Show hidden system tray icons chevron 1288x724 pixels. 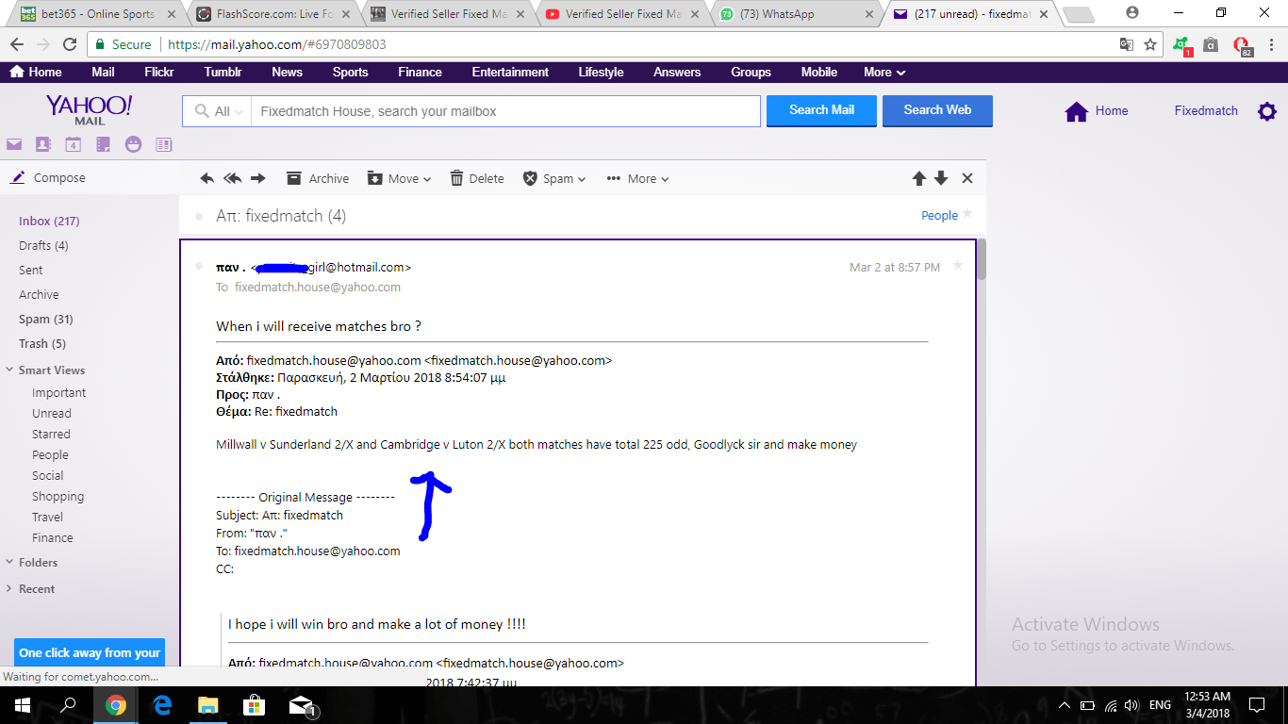tap(1065, 705)
